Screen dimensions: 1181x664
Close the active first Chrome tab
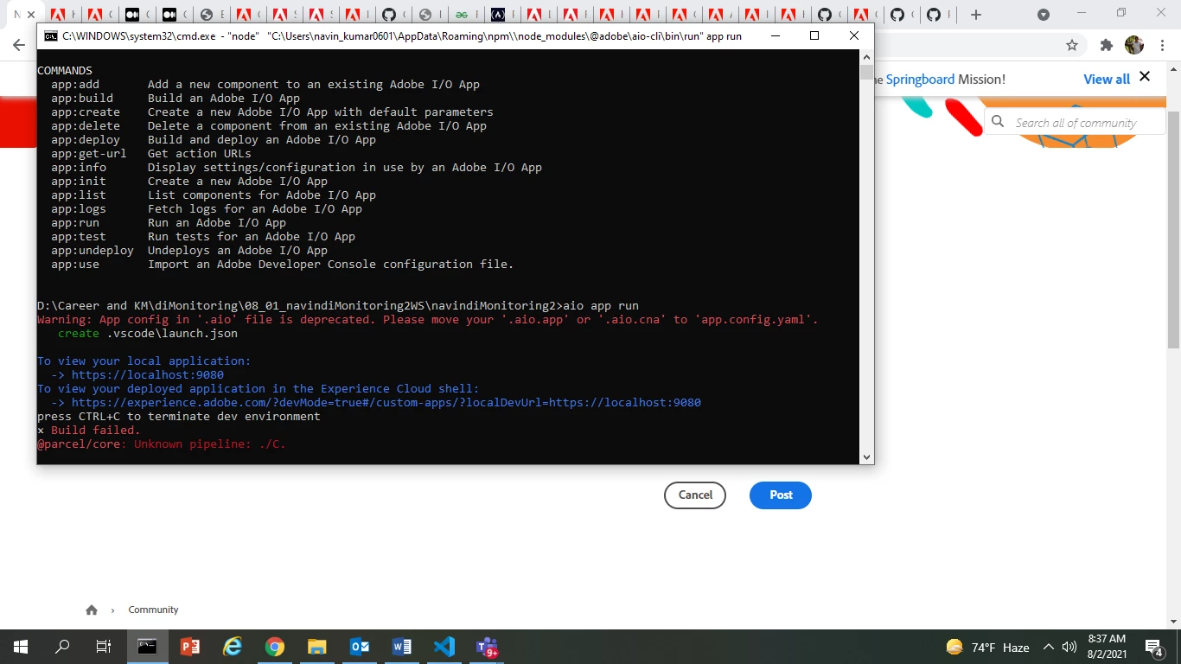31,15
